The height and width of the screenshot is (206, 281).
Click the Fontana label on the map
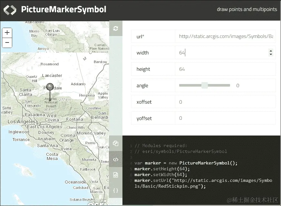[x=75, y=119]
